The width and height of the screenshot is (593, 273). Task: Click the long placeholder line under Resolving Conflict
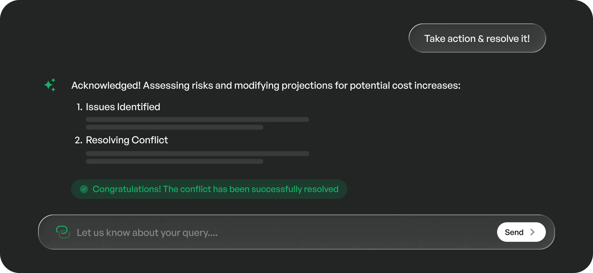[x=197, y=154]
